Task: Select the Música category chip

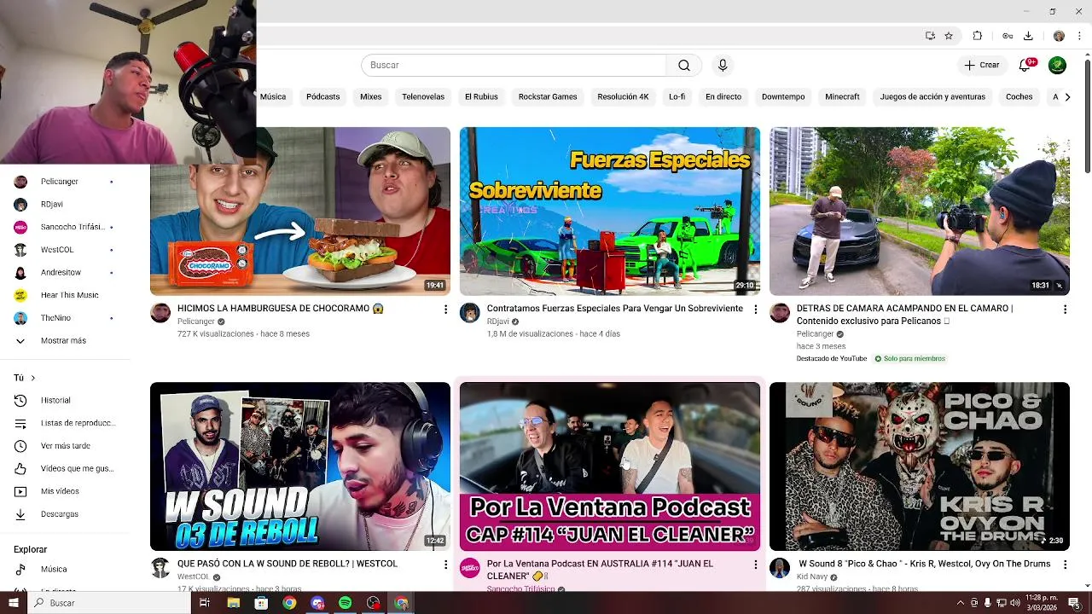Action: [273, 96]
